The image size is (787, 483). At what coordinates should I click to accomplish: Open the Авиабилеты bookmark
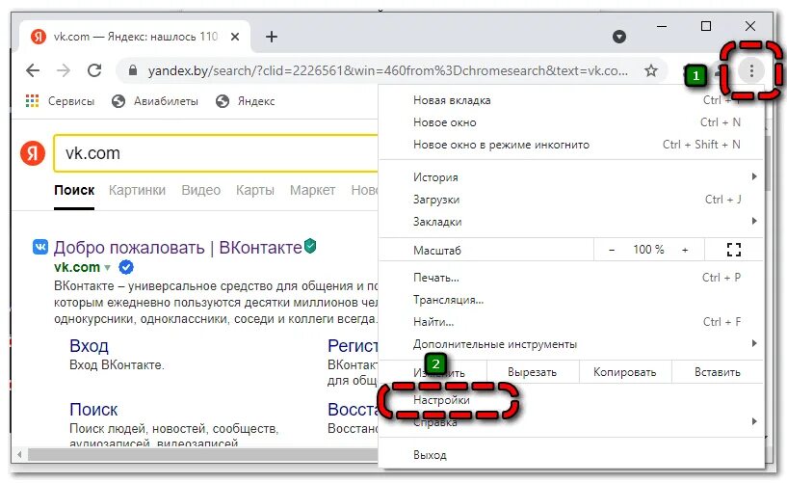pyautogui.click(x=155, y=101)
